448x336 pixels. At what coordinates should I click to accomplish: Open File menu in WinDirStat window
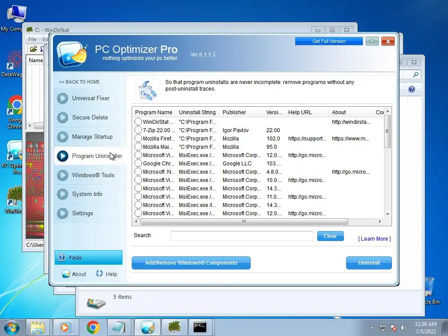coord(32,39)
